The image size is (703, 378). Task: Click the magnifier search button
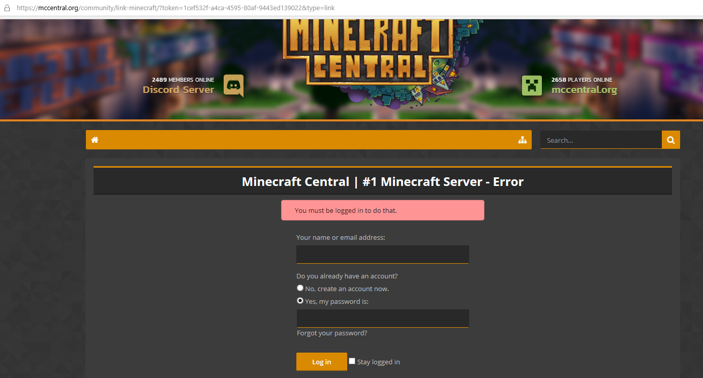671,140
